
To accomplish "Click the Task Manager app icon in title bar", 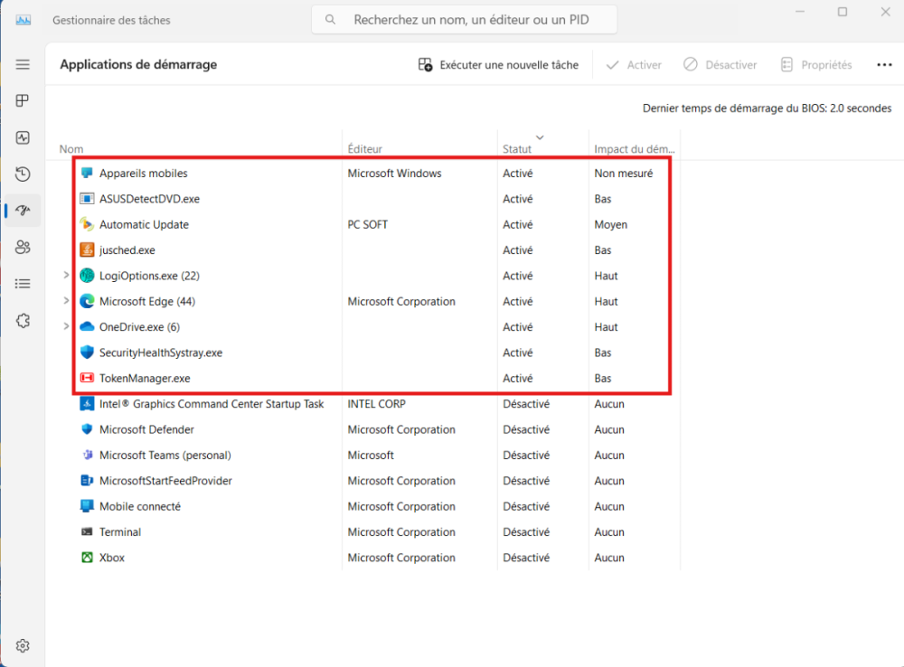I will point(24,20).
